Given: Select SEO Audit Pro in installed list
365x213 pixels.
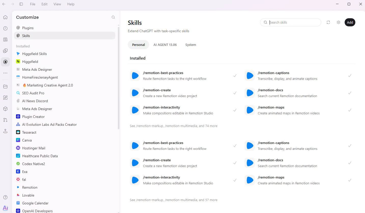Looking at the screenshot, I should click(x=65, y=93).
